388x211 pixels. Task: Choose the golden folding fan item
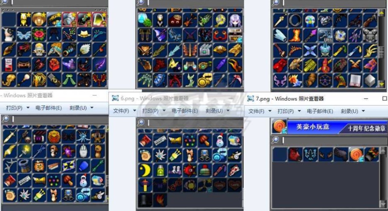point(220,50)
